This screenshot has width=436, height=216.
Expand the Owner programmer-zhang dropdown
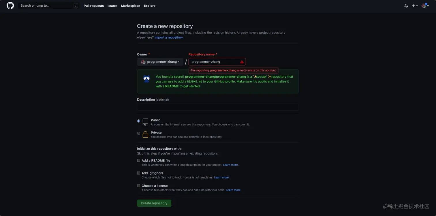coord(160,62)
